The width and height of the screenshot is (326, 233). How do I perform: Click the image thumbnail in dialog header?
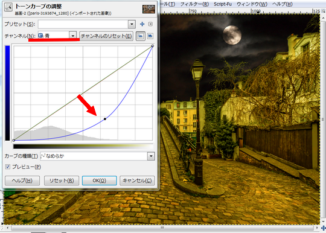pos(149,9)
